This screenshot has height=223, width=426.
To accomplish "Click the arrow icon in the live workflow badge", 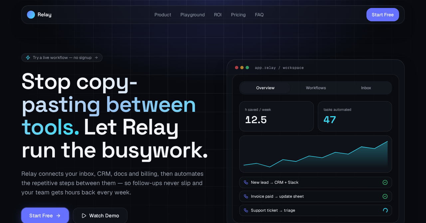I will click(96, 58).
